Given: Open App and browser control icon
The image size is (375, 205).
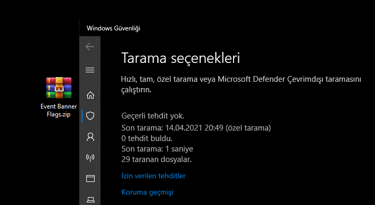Looking at the screenshot, I should tap(90, 178).
